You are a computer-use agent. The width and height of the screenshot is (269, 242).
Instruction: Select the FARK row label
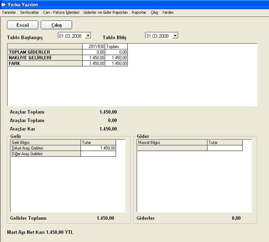(45, 63)
